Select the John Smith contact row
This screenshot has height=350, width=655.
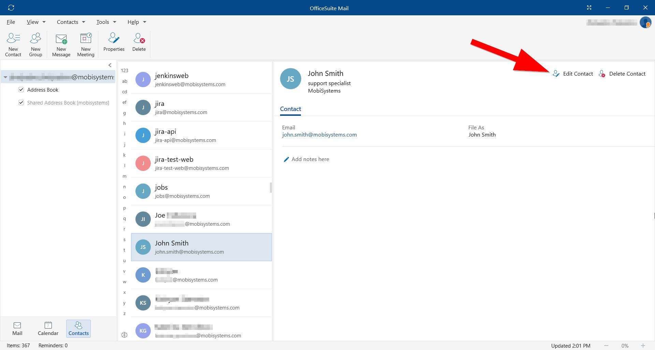pyautogui.click(x=201, y=247)
